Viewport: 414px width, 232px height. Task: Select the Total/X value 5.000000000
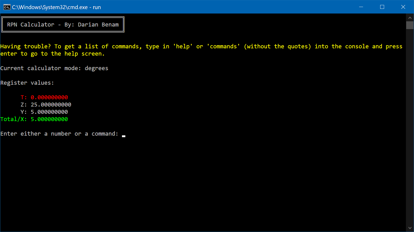(49, 119)
